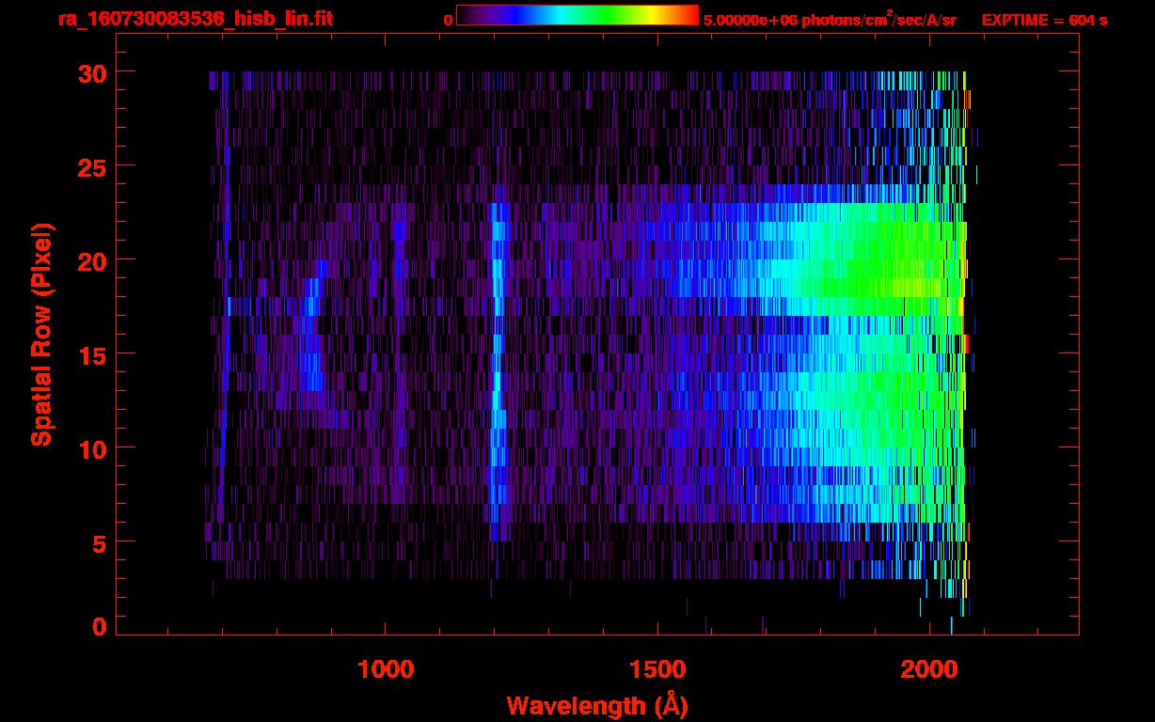This screenshot has width=1155, height=722.
Task: Click the 1000 wavelength tick label
Action: click(x=386, y=668)
